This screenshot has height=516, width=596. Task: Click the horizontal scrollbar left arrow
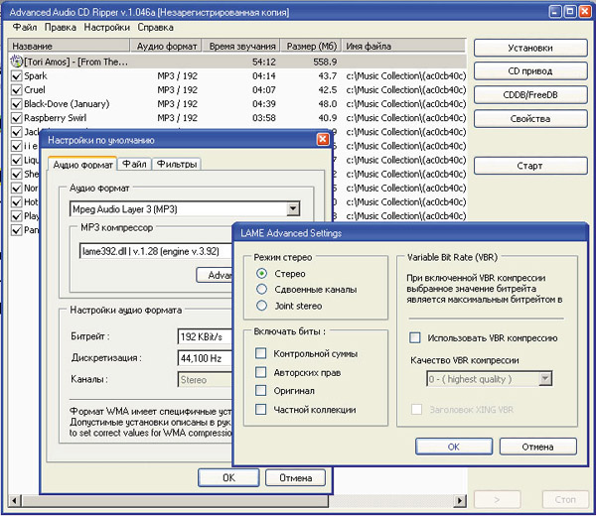coord(15,500)
